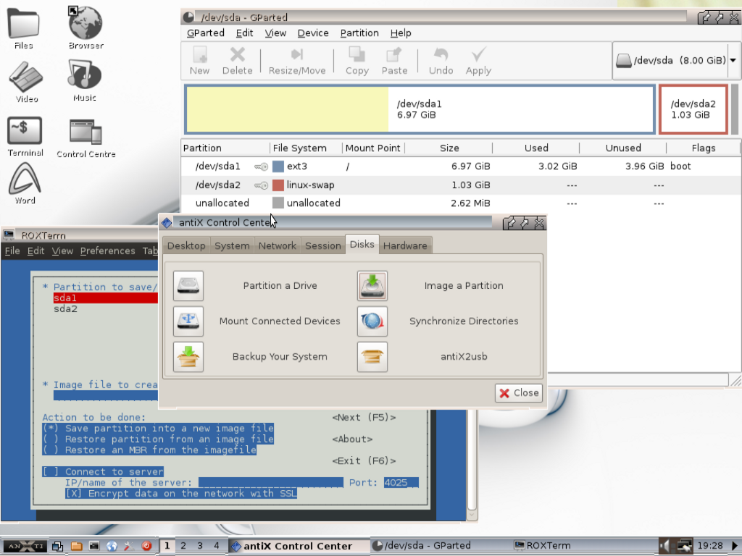The image size is (742, 556).
Task: Toggle 'Encrypt data on the network with SSL'
Action: coord(180,494)
